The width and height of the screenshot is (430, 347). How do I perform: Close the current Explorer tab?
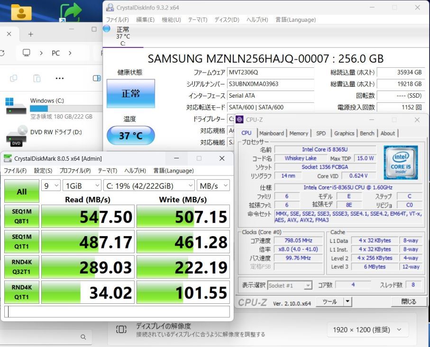click(x=9, y=34)
